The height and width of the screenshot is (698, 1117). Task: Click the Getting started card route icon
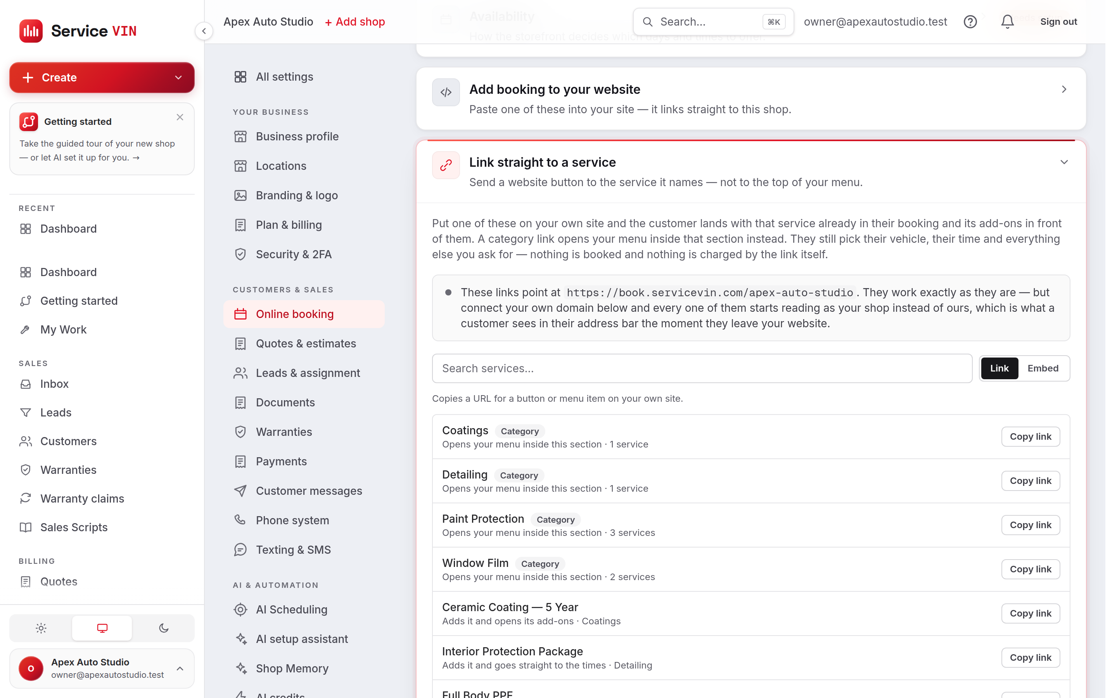(x=29, y=121)
